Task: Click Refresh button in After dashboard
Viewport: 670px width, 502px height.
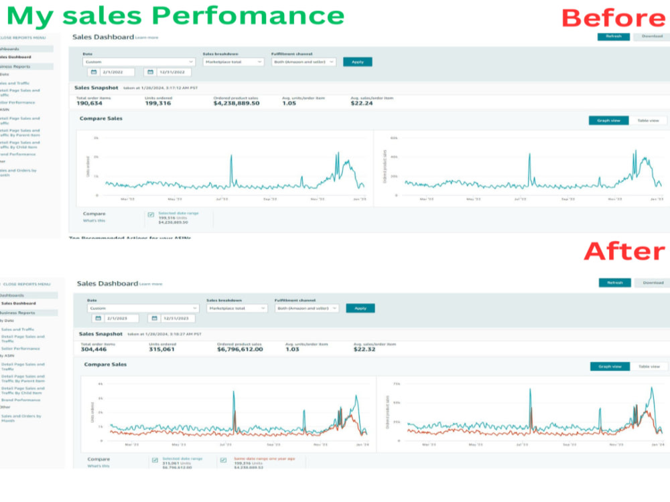Action: click(615, 282)
